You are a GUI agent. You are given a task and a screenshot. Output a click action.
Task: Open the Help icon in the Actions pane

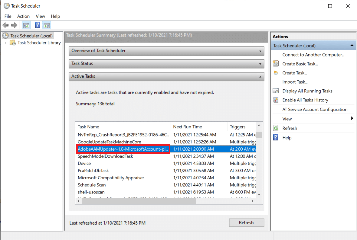[276, 137]
